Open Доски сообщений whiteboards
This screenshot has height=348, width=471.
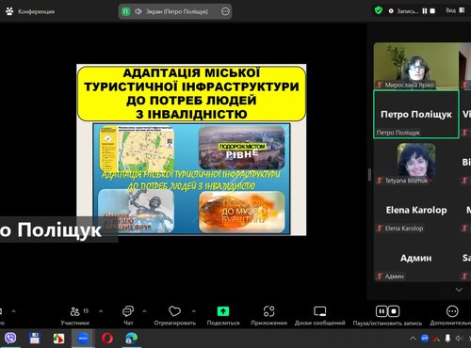pos(320,316)
